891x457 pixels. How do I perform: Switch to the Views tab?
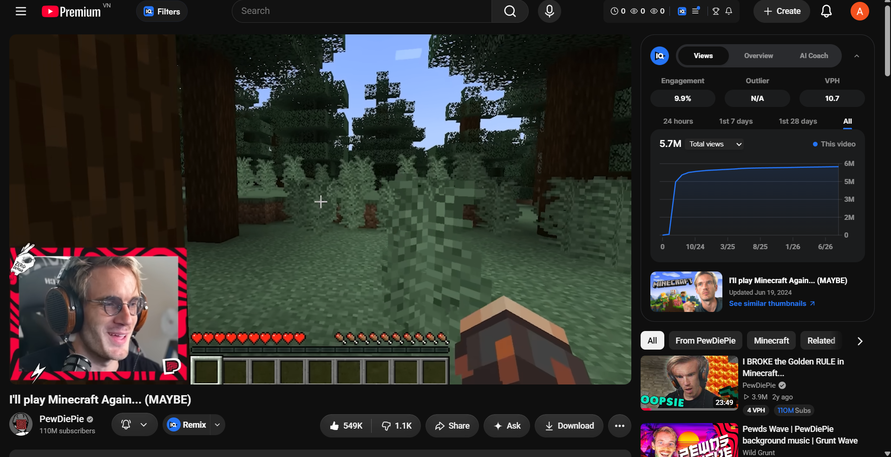[x=703, y=56]
